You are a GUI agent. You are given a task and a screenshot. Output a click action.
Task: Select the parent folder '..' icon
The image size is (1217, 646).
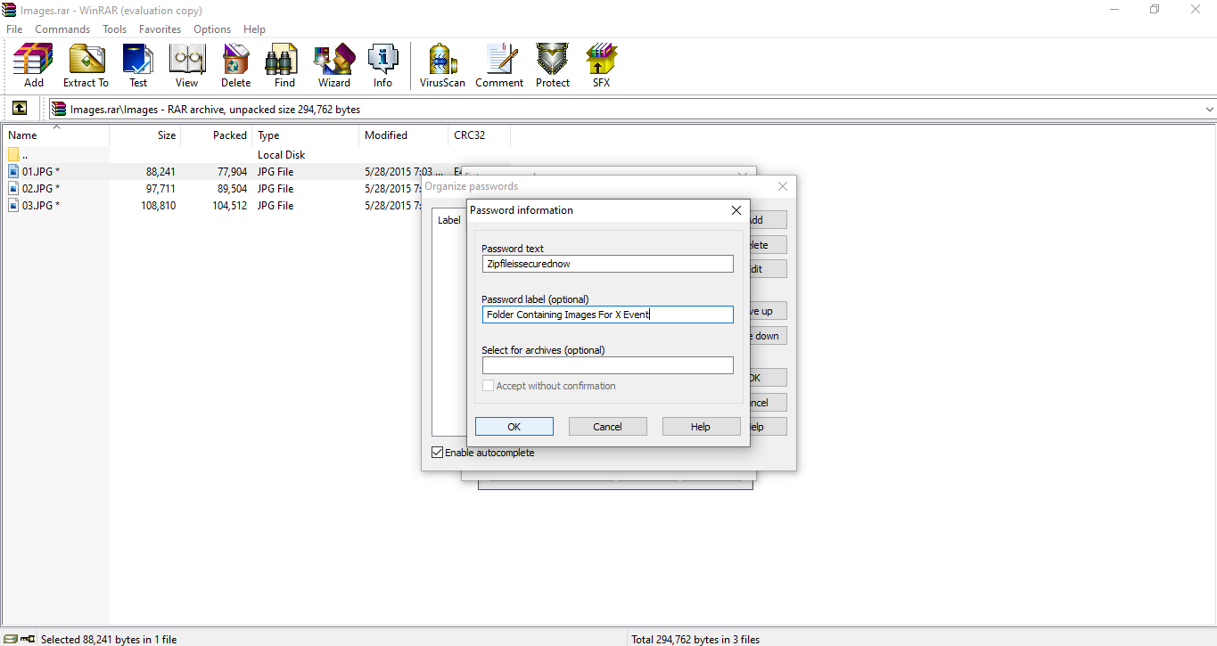pos(13,154)
